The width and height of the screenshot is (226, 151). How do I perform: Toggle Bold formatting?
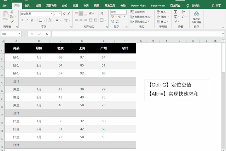click(x=22, y=20)
